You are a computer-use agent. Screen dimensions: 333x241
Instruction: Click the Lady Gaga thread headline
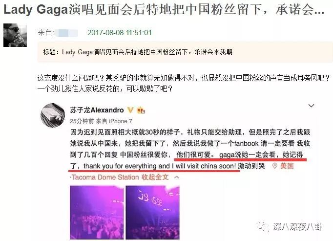[164, 10]
